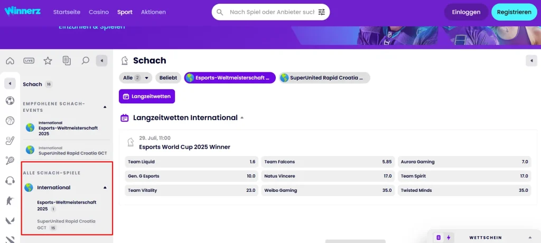The width and height of the screenshot is (541, 243).
Task: Select the soccer ball sport icon
Action: tap(10, 101)
